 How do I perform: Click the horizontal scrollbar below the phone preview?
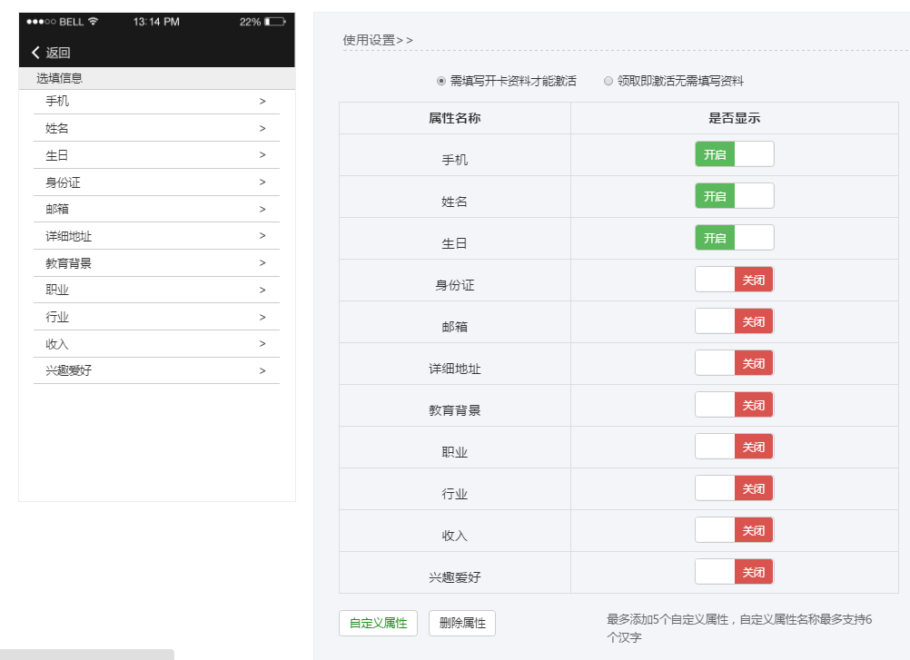click(x=87, y=655)
